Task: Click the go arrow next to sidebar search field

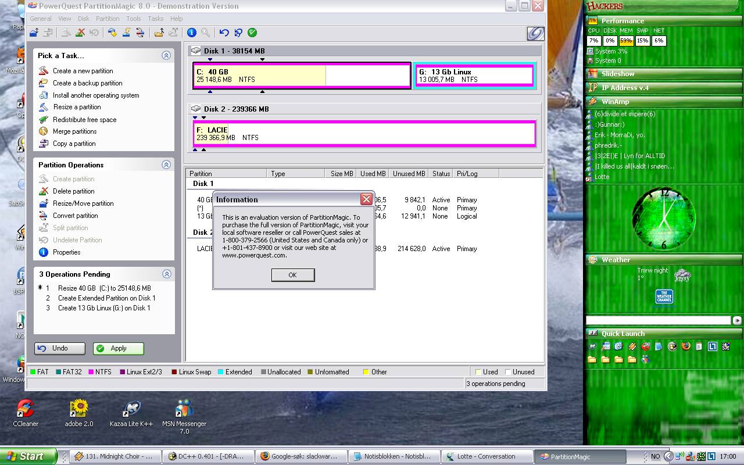Action: pos(737,320)
